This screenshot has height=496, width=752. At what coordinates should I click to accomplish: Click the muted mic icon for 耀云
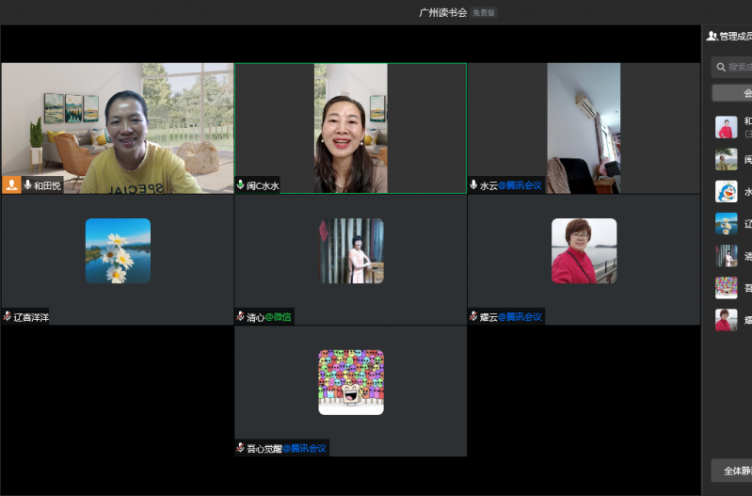[474, 317]
